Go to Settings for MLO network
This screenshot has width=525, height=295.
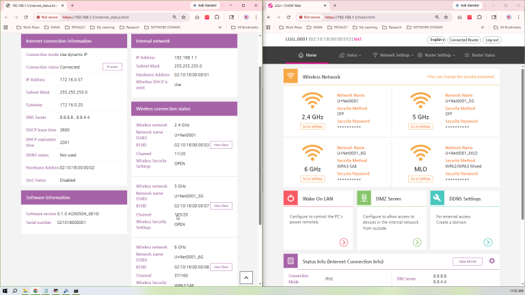(420, 179)
